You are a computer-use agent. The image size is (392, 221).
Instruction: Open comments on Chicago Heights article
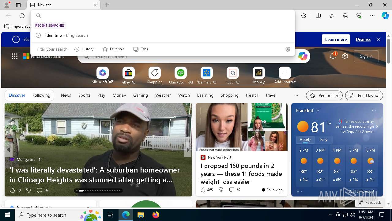pyautogui.click(x=42, y=190)
